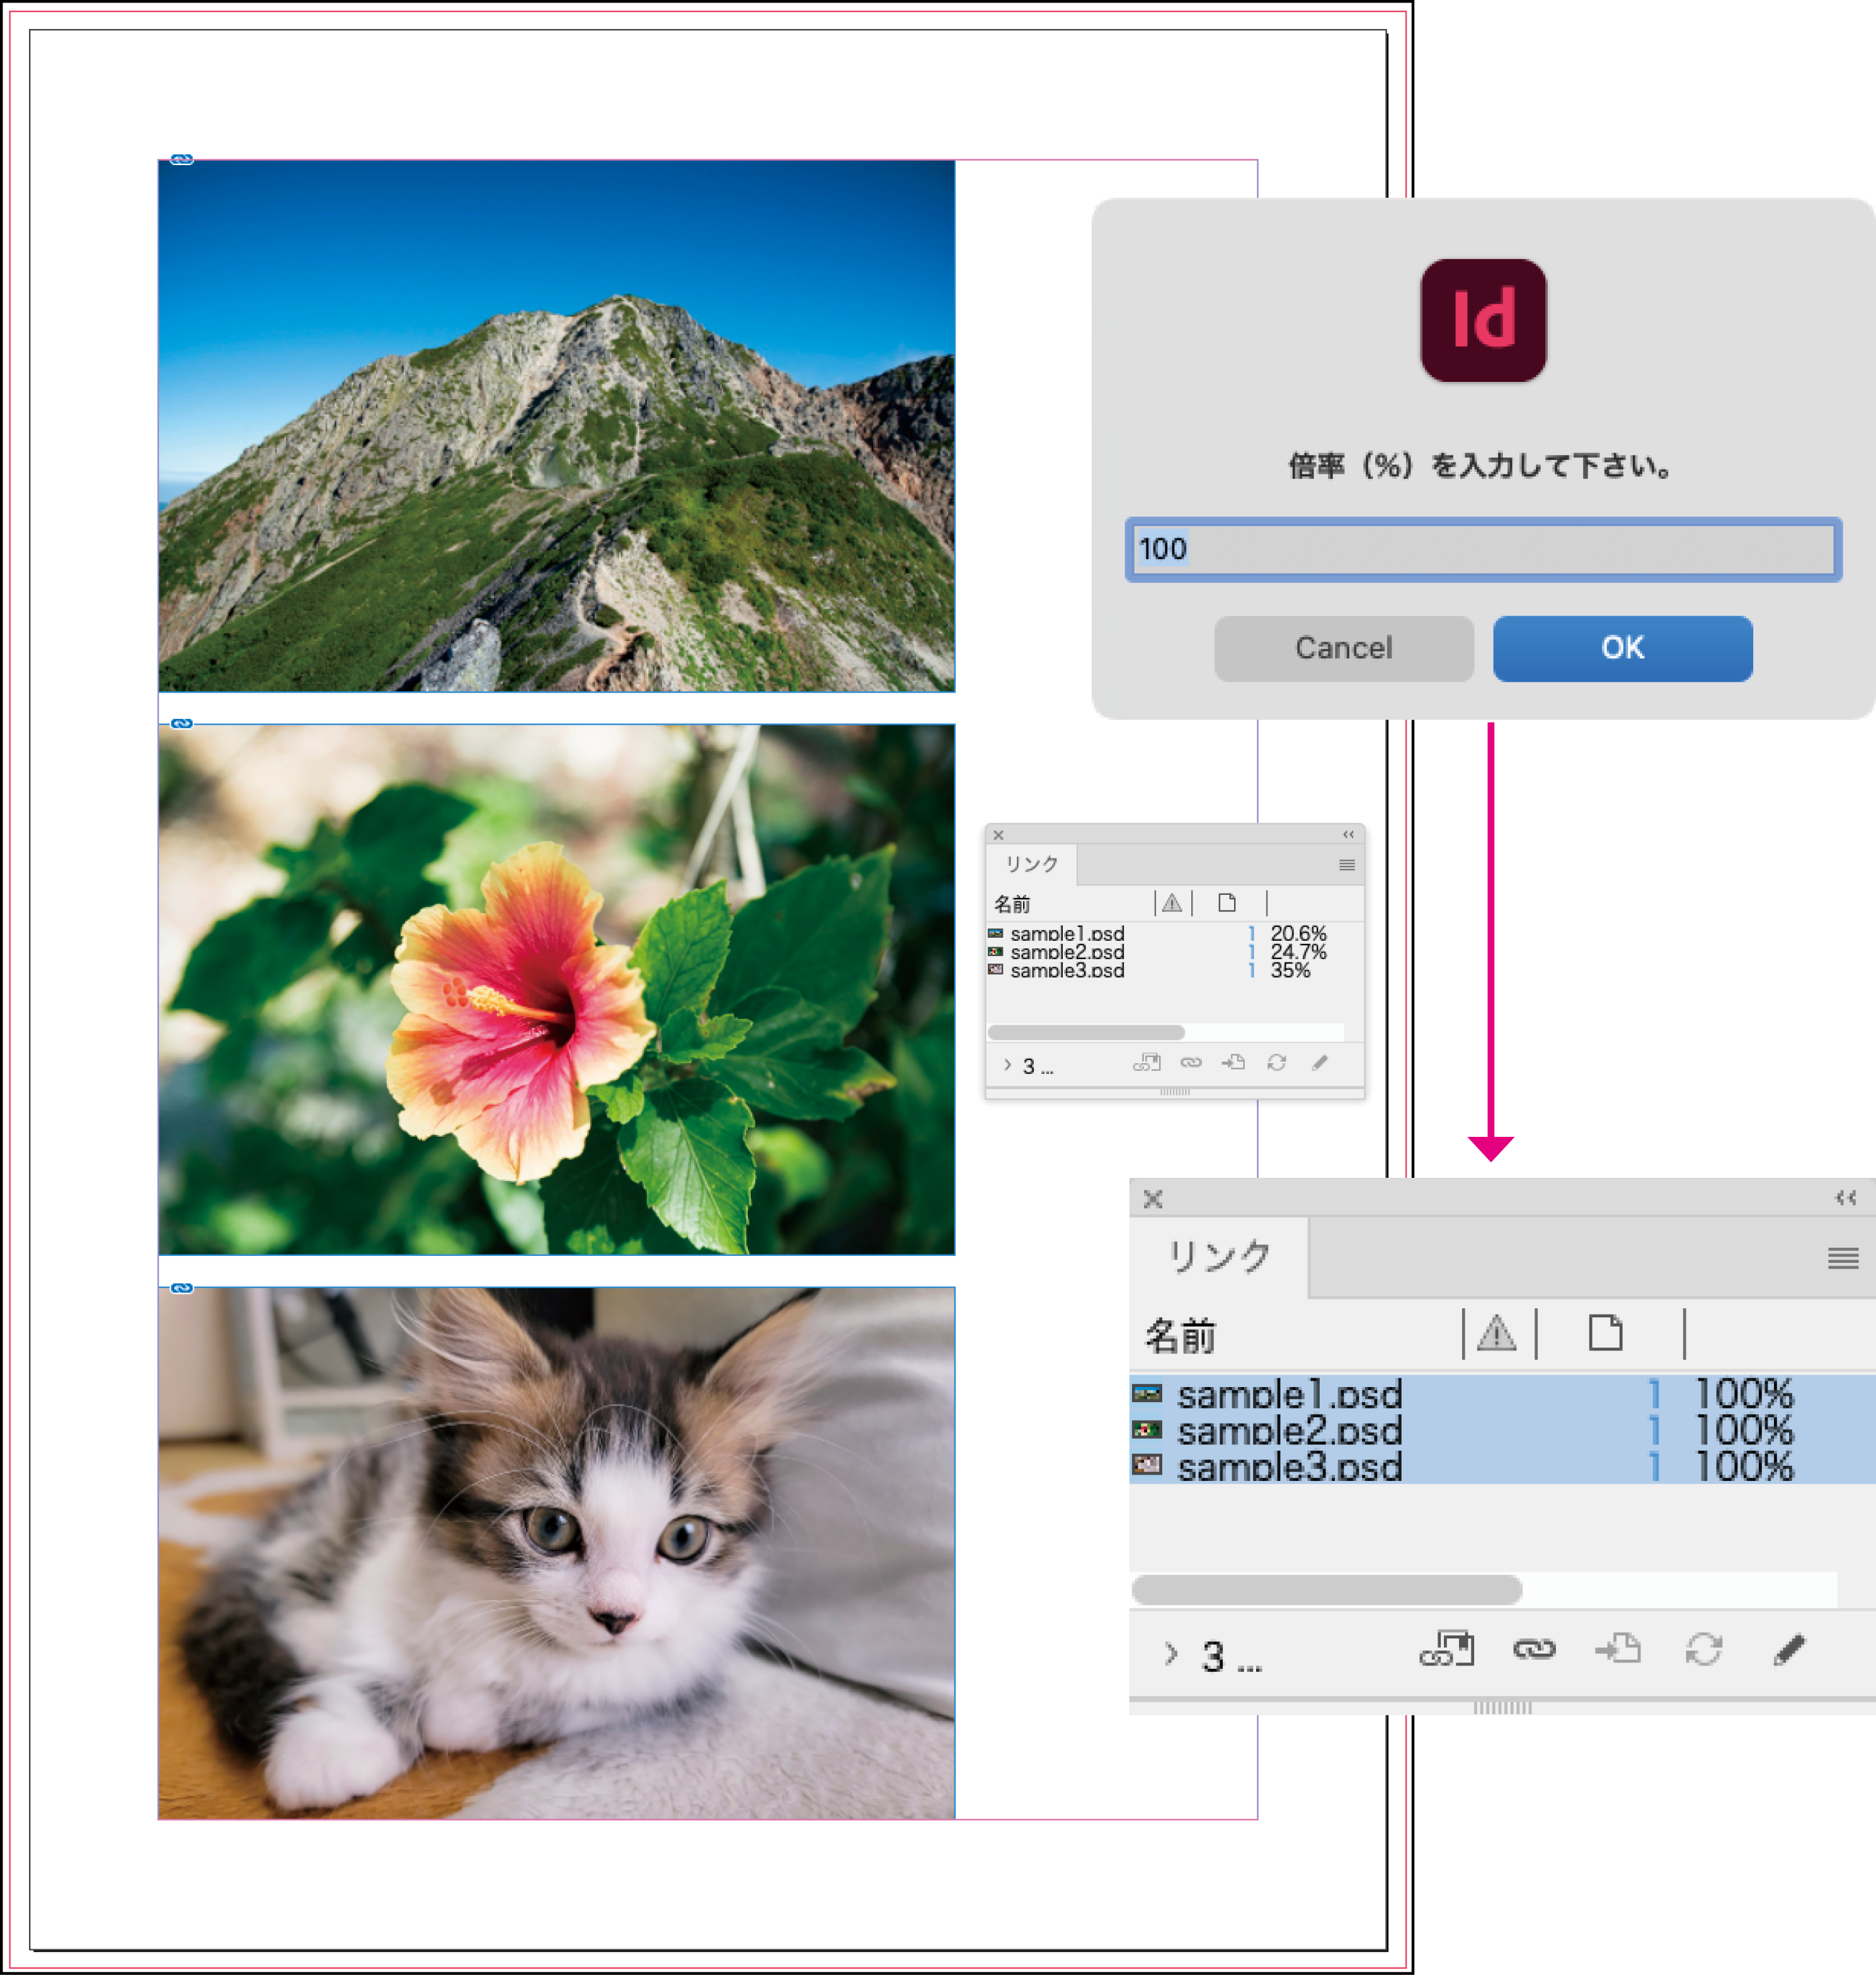The height and width of the screenshot is (1975, 1876).
Task: Open the large Links panel hamburger menu
Action: coord(1842,1258)
